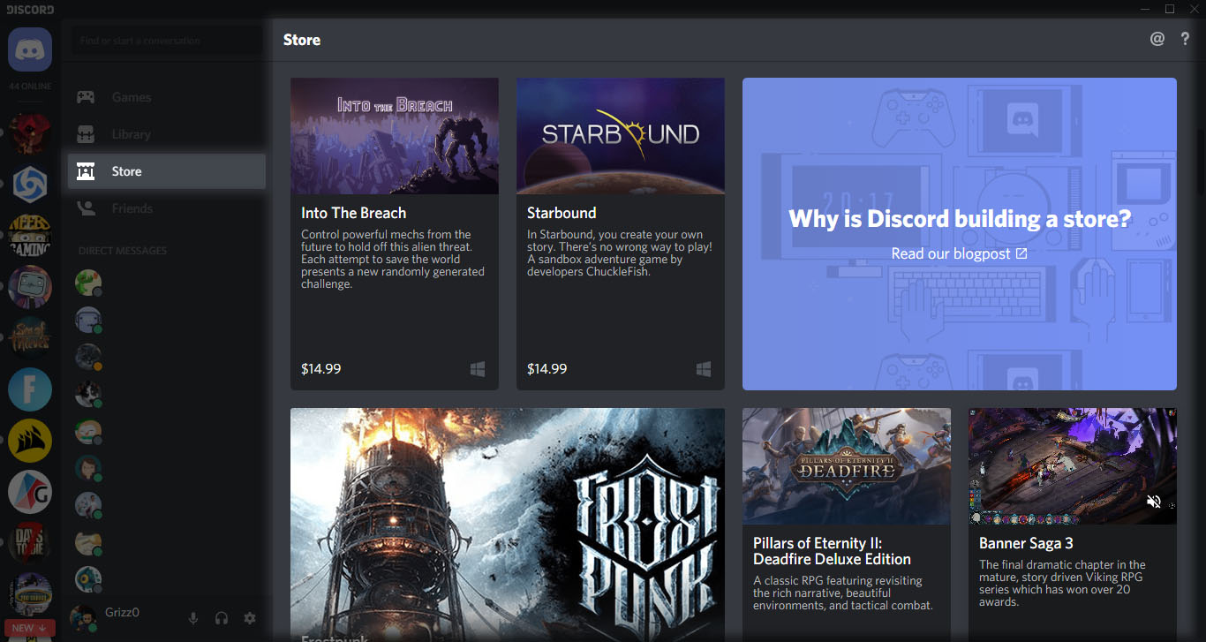Click the help question mark icon
The height and width of the screenshot is (642, 1206).
tap(1185, 38)
